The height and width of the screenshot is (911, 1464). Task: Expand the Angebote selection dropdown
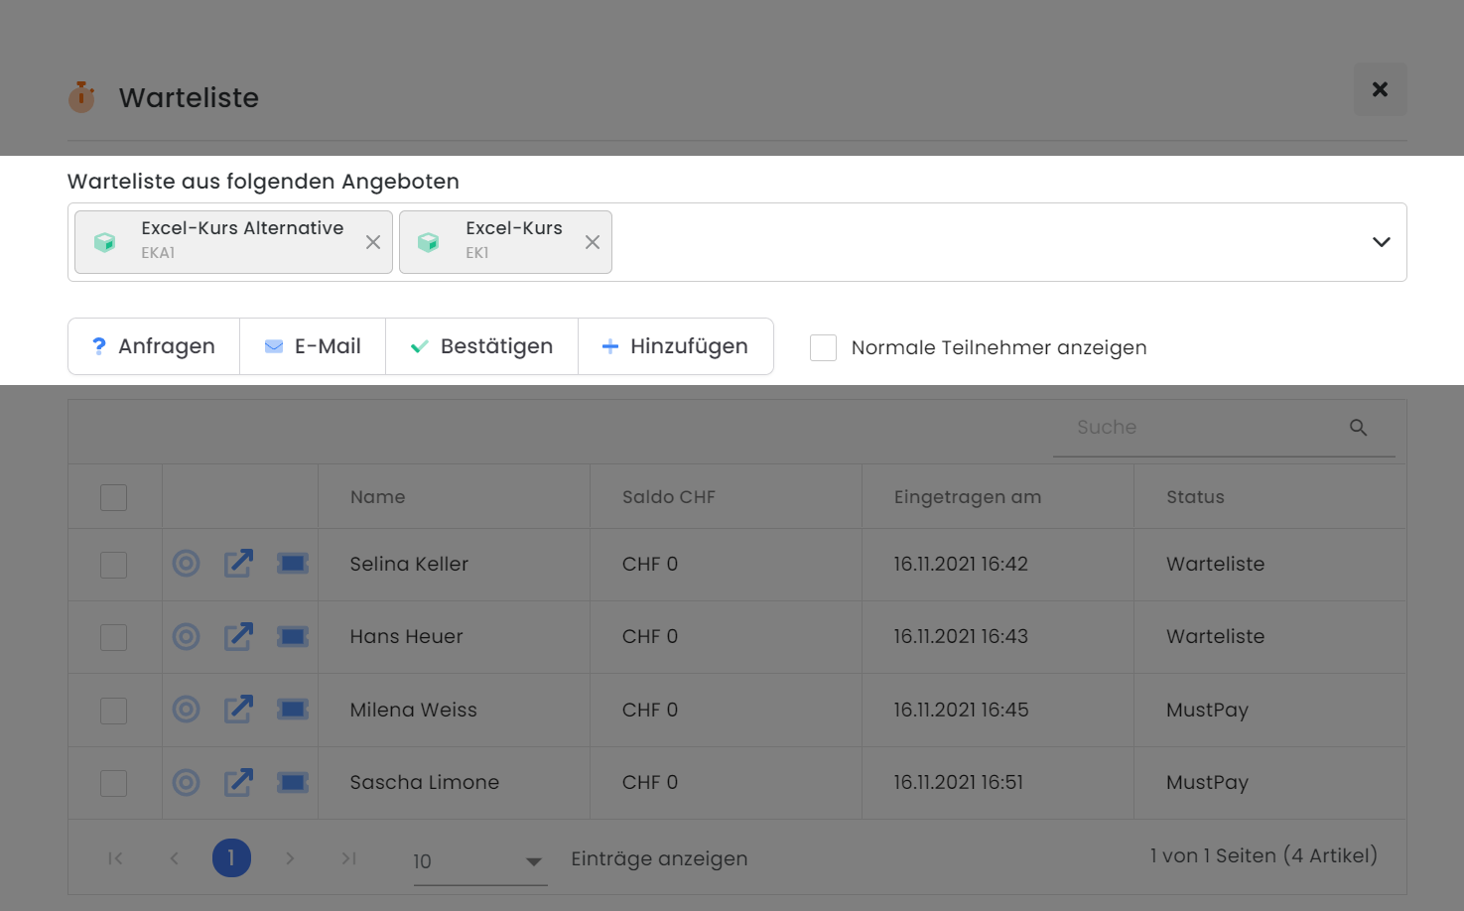click(1380, 241)
